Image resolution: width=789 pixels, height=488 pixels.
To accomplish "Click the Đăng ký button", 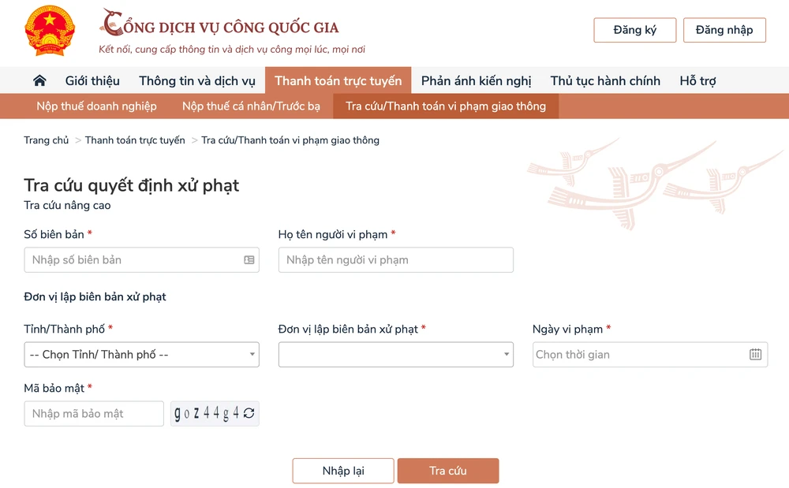I will click(634, 30).
